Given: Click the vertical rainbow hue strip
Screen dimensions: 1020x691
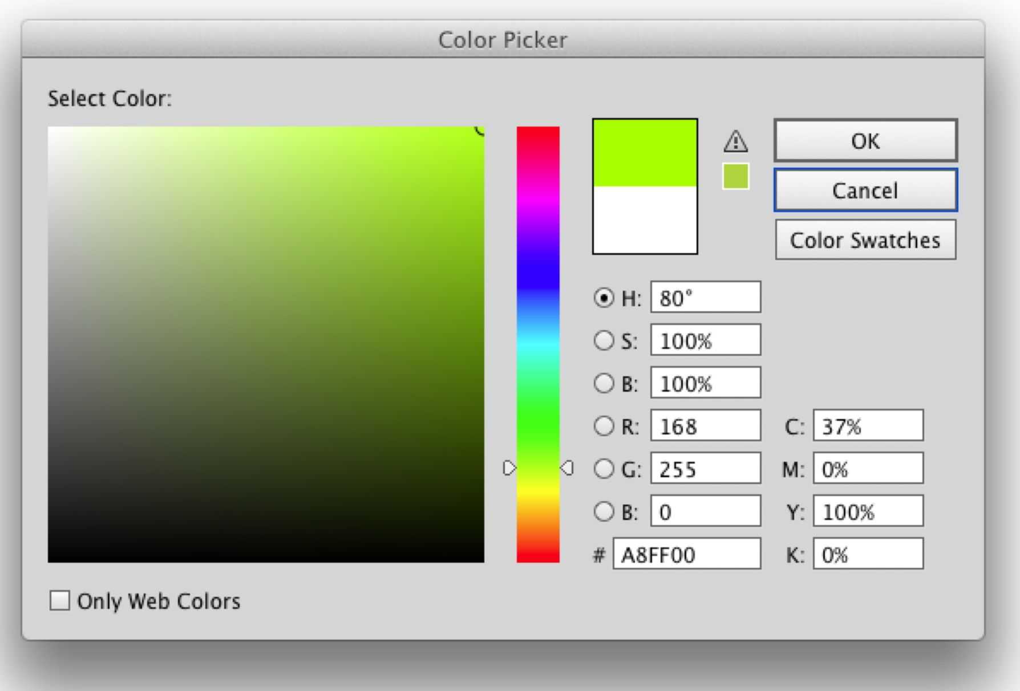Looking at the screenshot, I should (538, 344).
